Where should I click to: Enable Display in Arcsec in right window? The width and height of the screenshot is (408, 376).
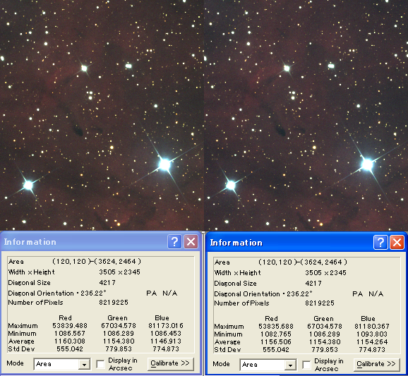(306, 365)
